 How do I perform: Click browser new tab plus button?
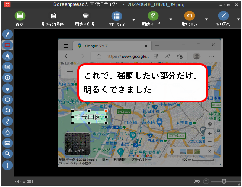click(157, 46)
